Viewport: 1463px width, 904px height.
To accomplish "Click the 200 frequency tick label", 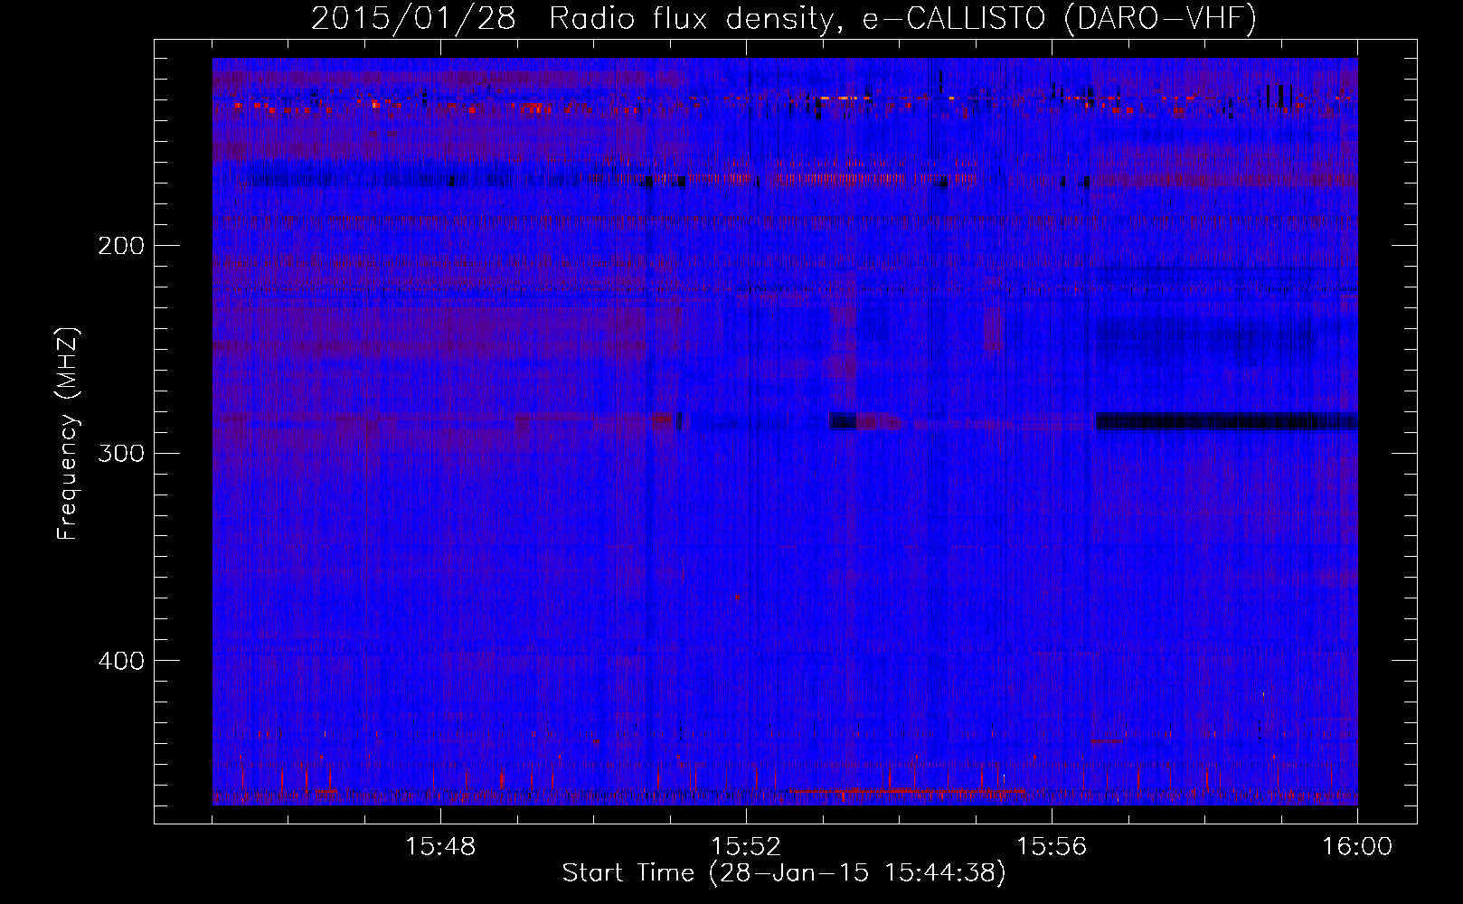I will [121, 246].
